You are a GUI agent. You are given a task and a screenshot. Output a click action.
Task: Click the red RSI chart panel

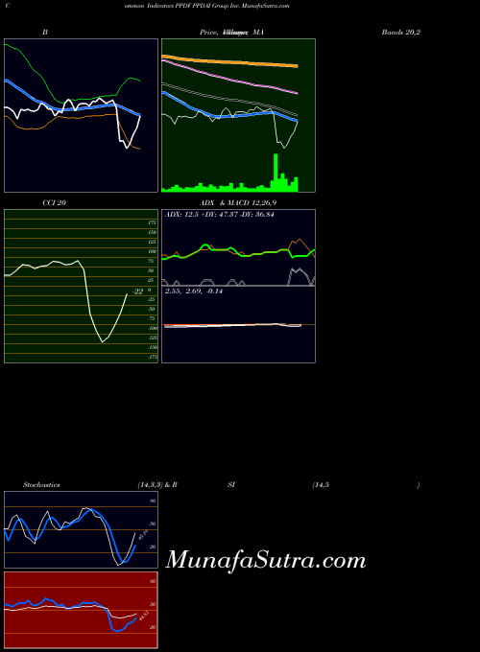[x=82, y=610]
